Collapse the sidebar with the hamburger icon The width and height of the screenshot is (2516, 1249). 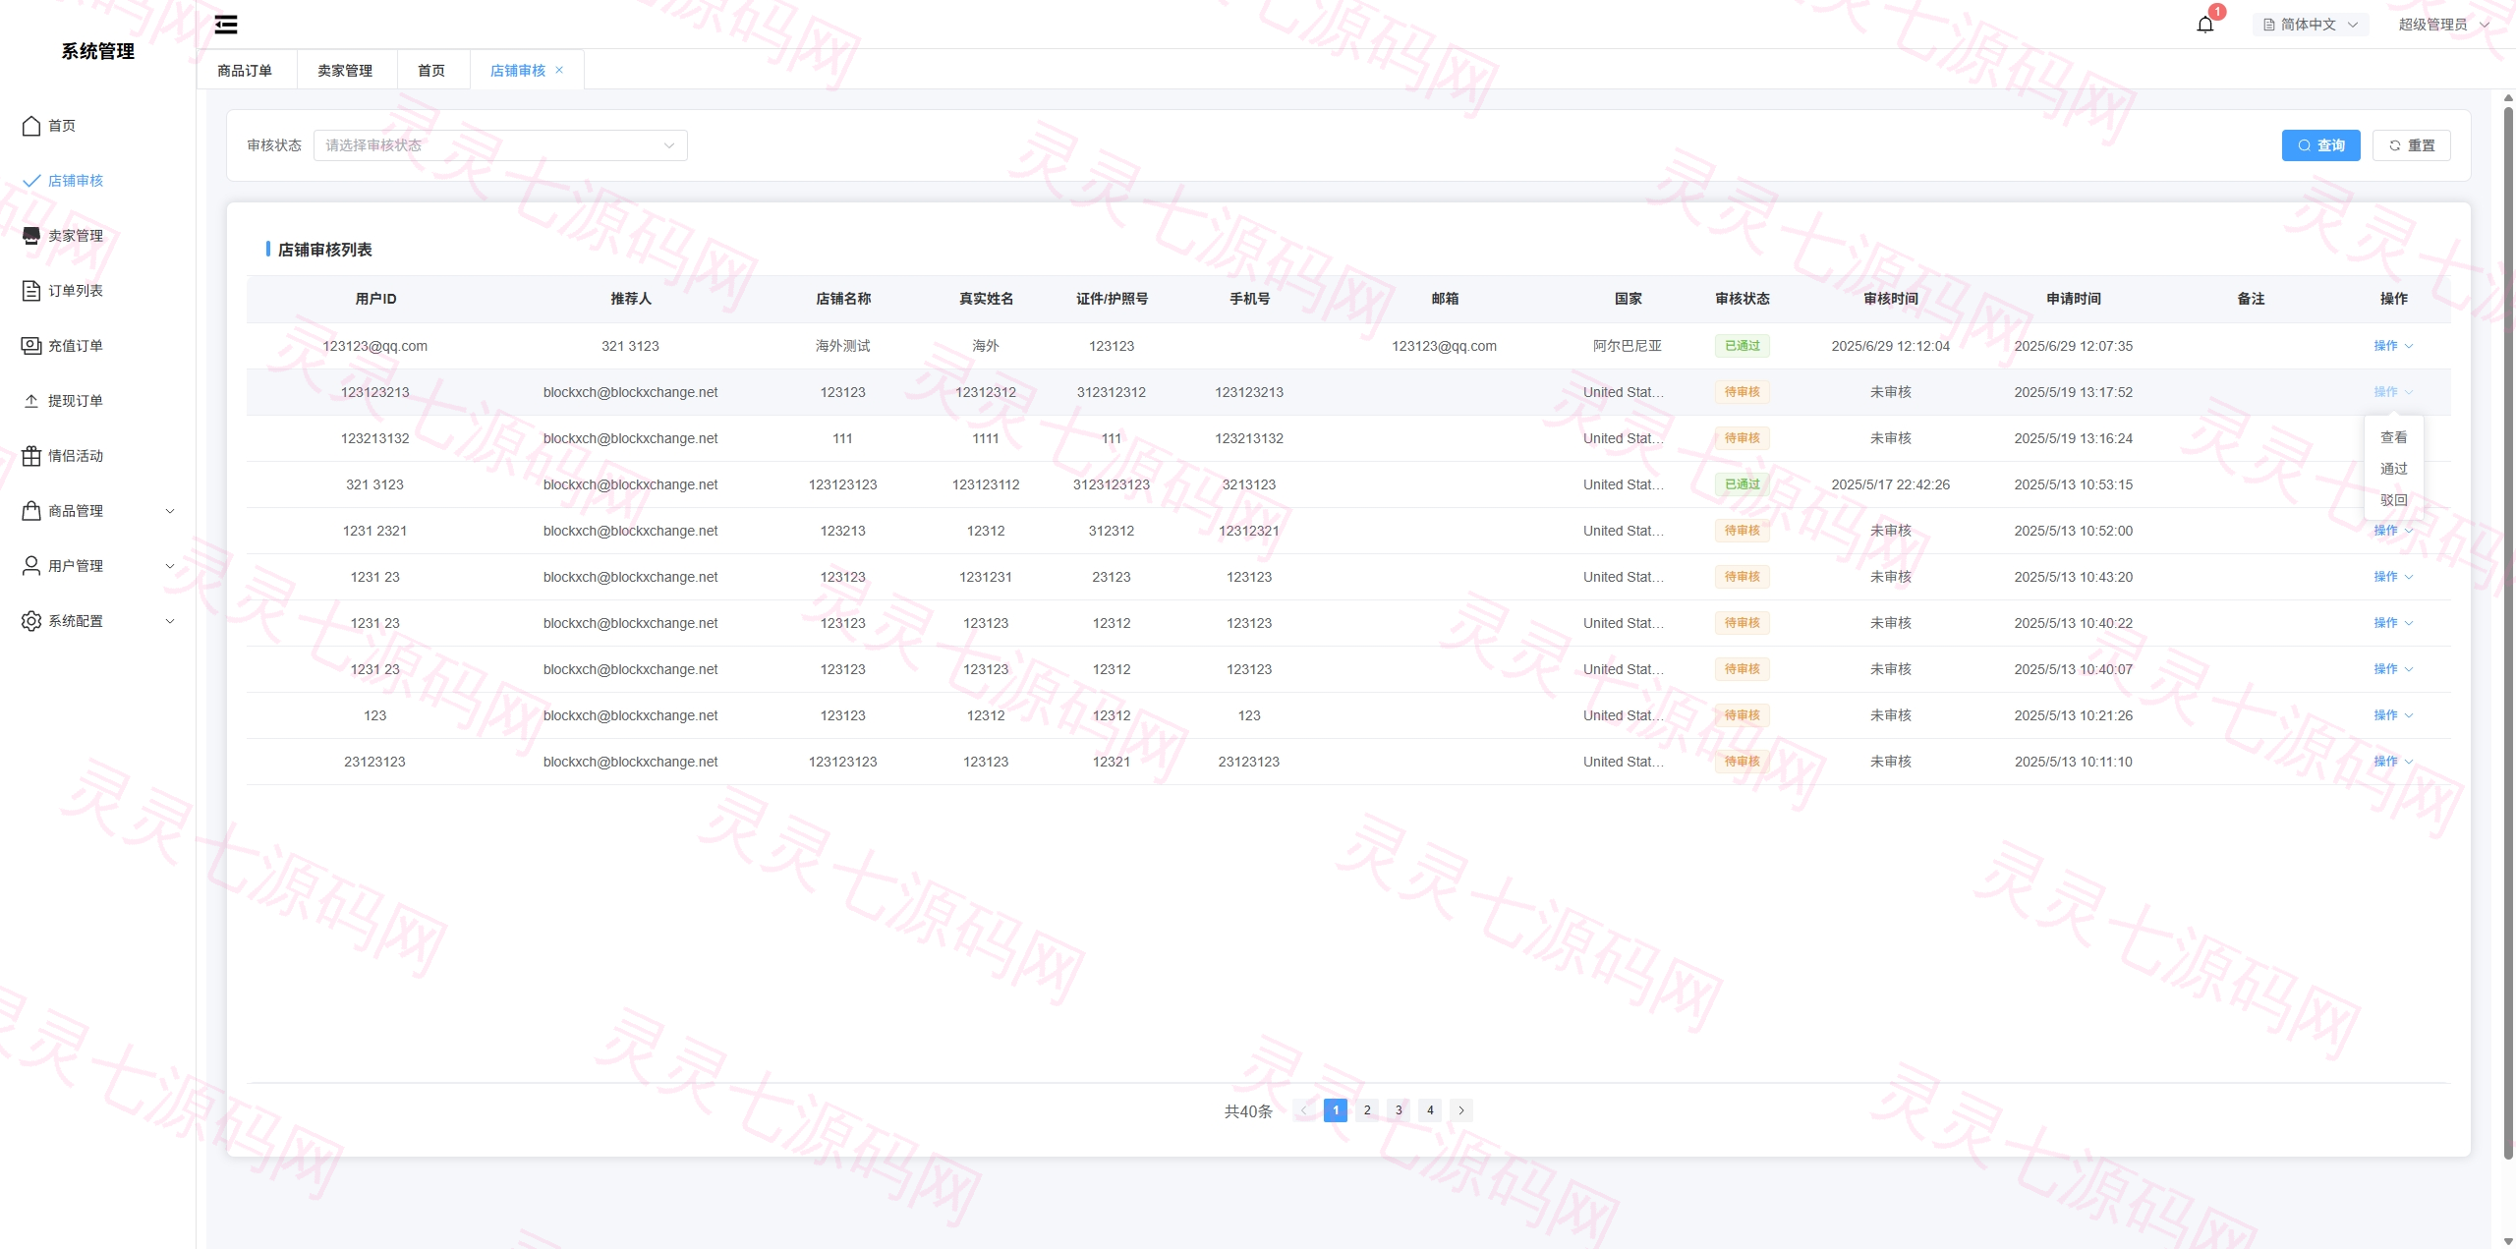click(226, 25)
